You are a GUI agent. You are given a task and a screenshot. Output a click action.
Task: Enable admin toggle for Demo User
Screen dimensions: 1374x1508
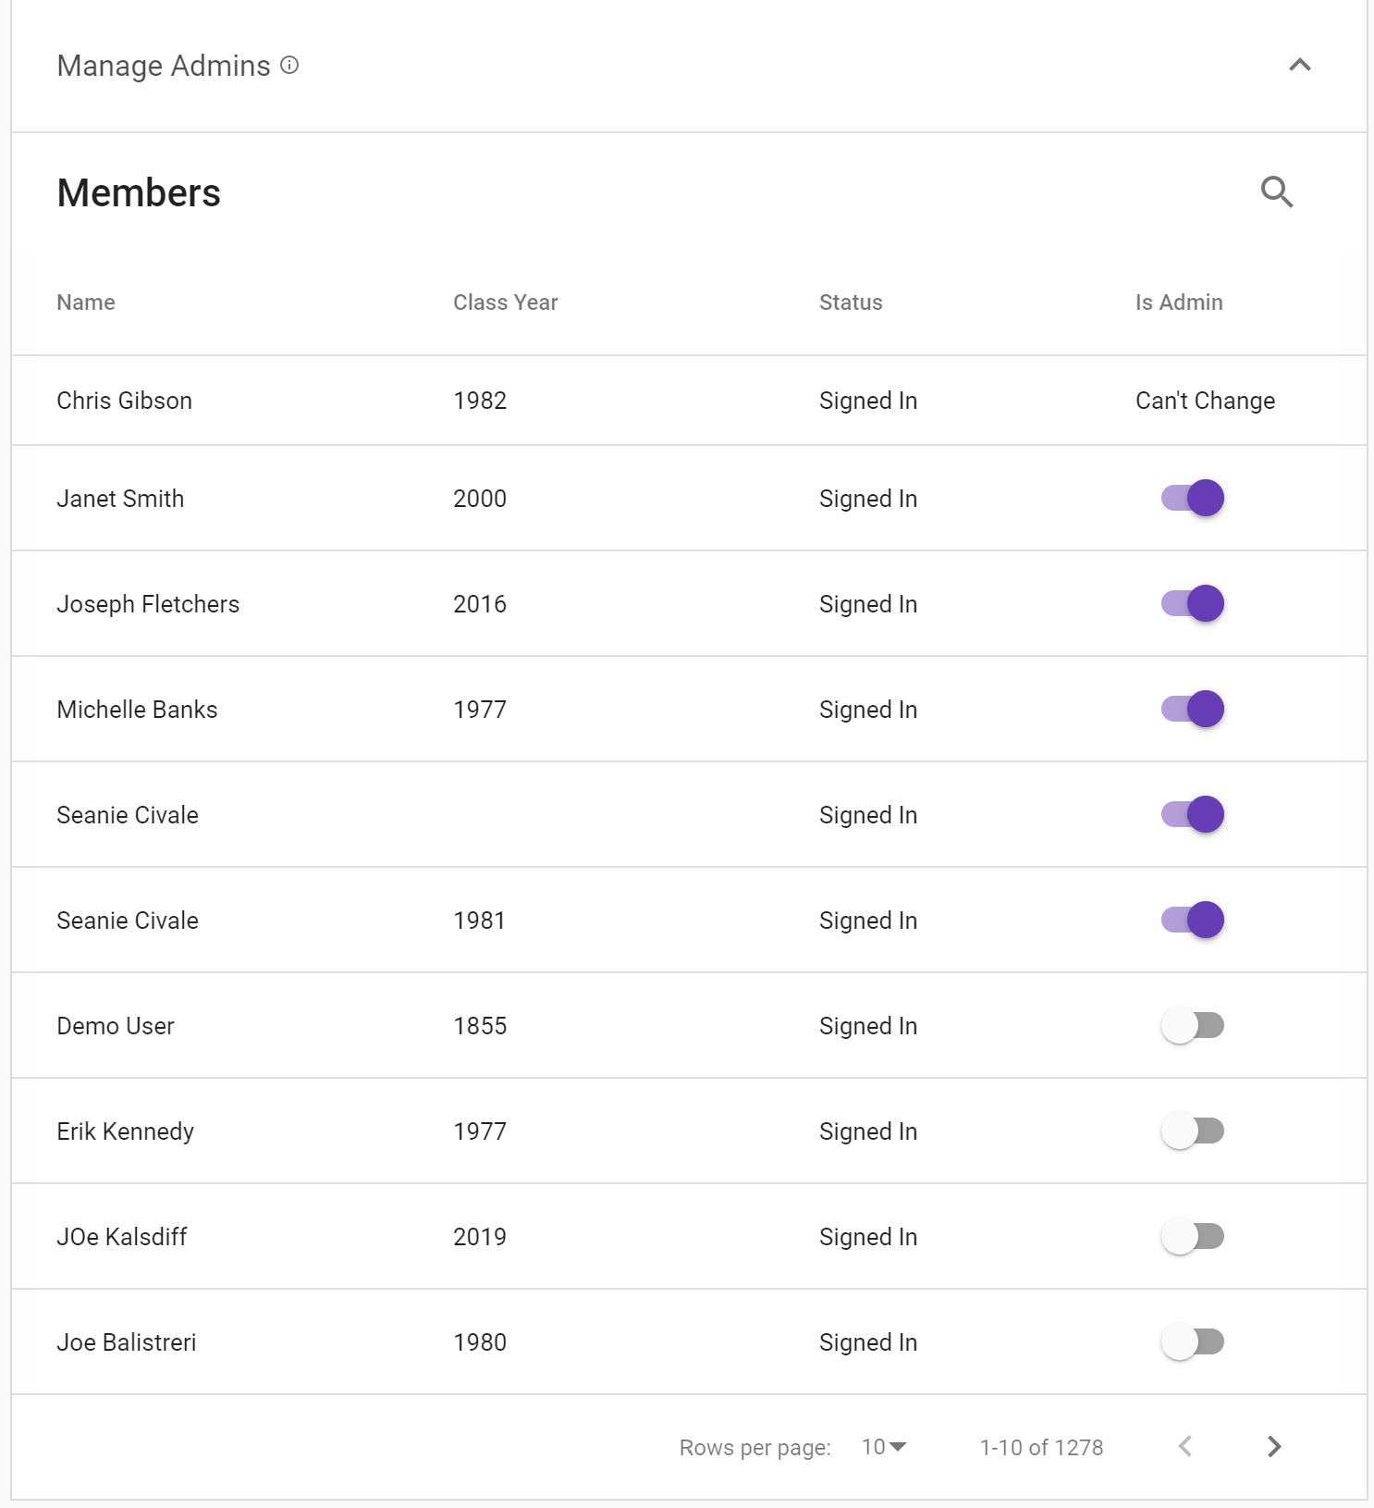pyautogui.click(x=1193, y=1025)
